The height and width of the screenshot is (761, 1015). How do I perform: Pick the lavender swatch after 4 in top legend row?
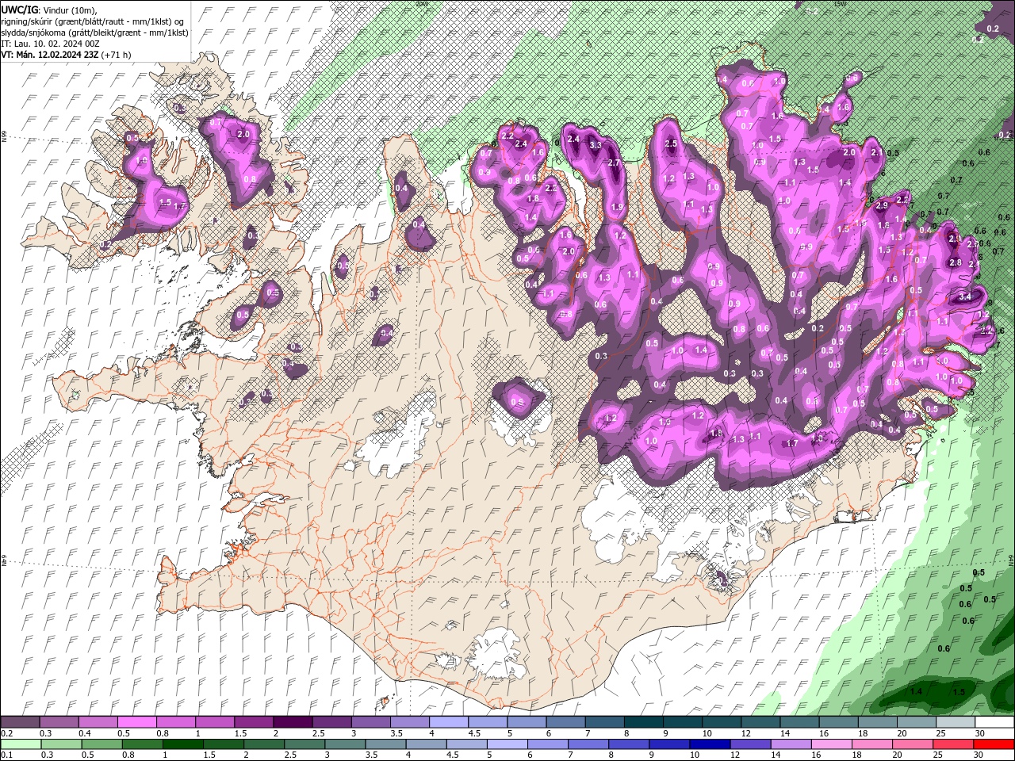[447, 721]
